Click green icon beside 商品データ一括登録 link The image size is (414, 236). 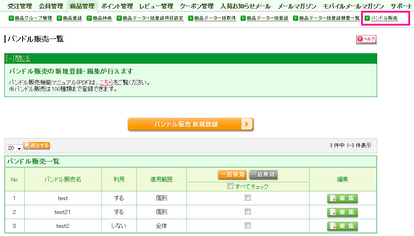coord(243,18)
